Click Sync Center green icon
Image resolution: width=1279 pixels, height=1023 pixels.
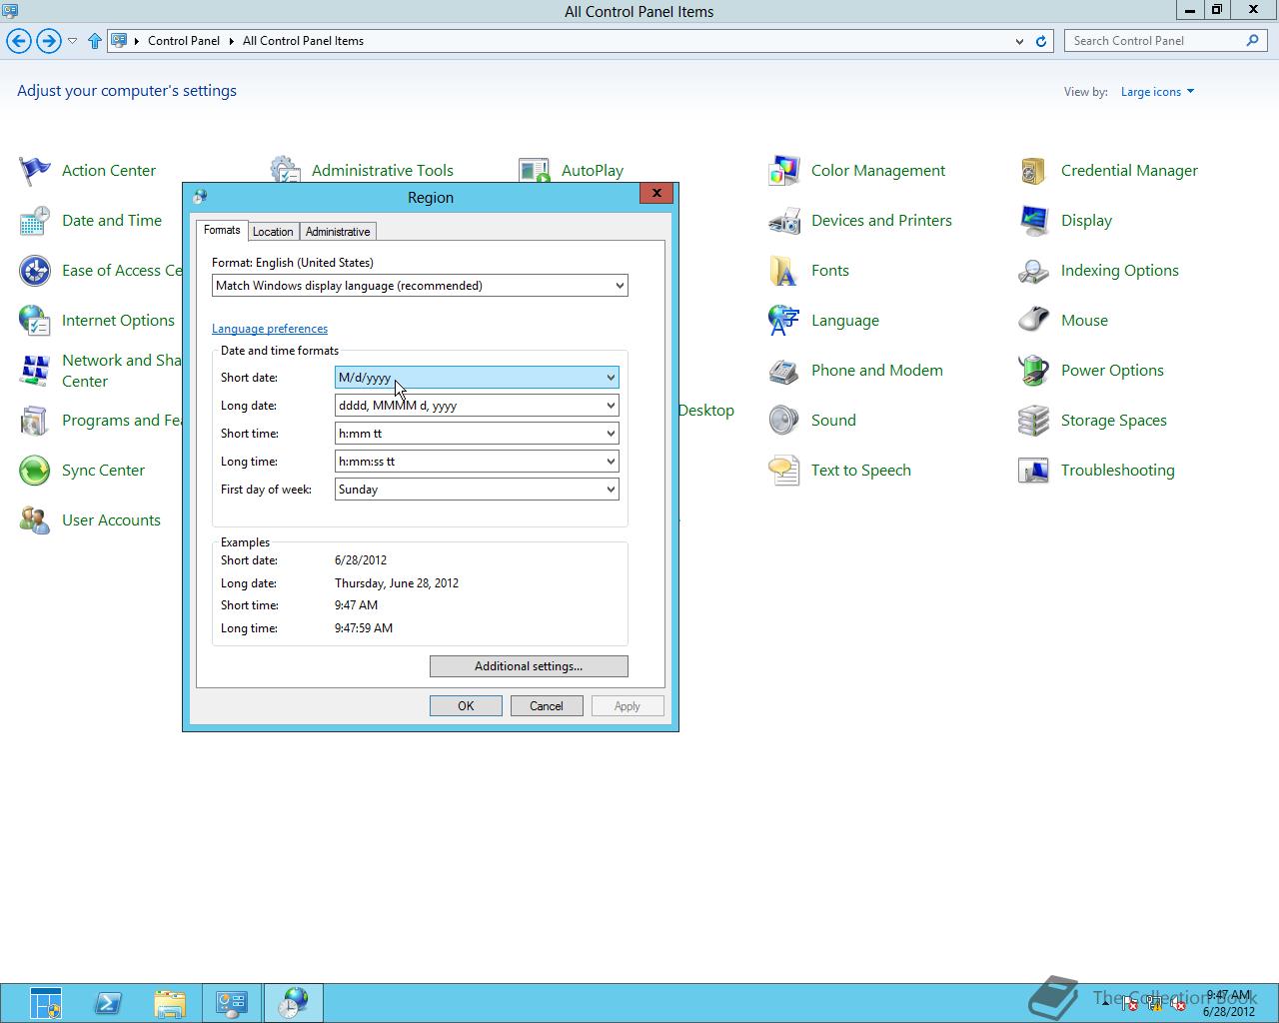(35, 471)
